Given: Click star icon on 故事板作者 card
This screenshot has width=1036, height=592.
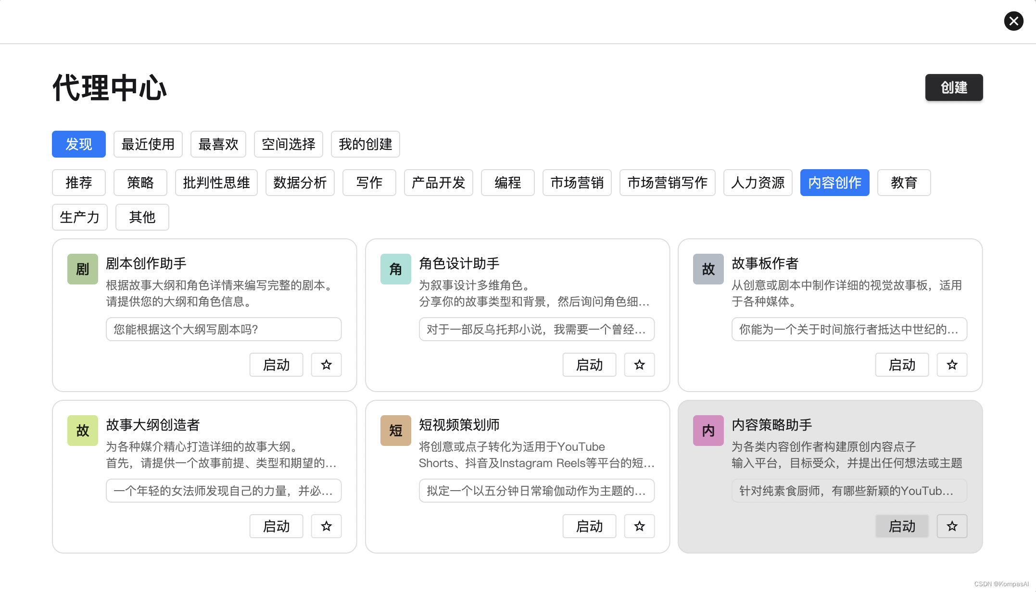Looking at the screenshot, I should click(x=952, y=365).
